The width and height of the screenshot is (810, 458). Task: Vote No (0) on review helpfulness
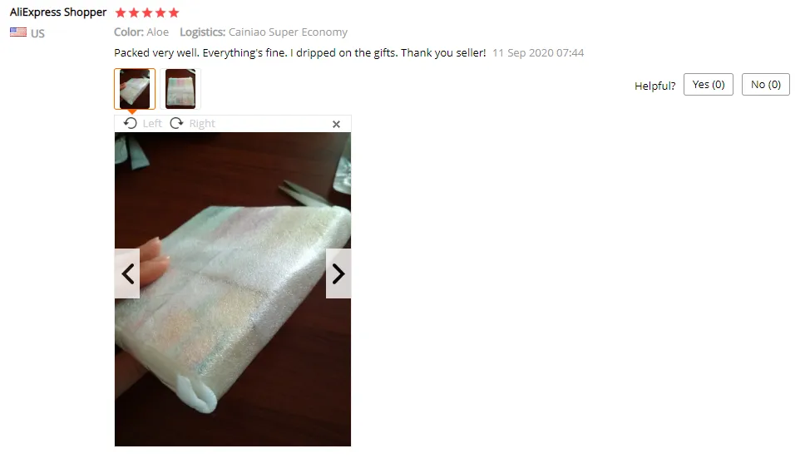(x=766, y=85)
